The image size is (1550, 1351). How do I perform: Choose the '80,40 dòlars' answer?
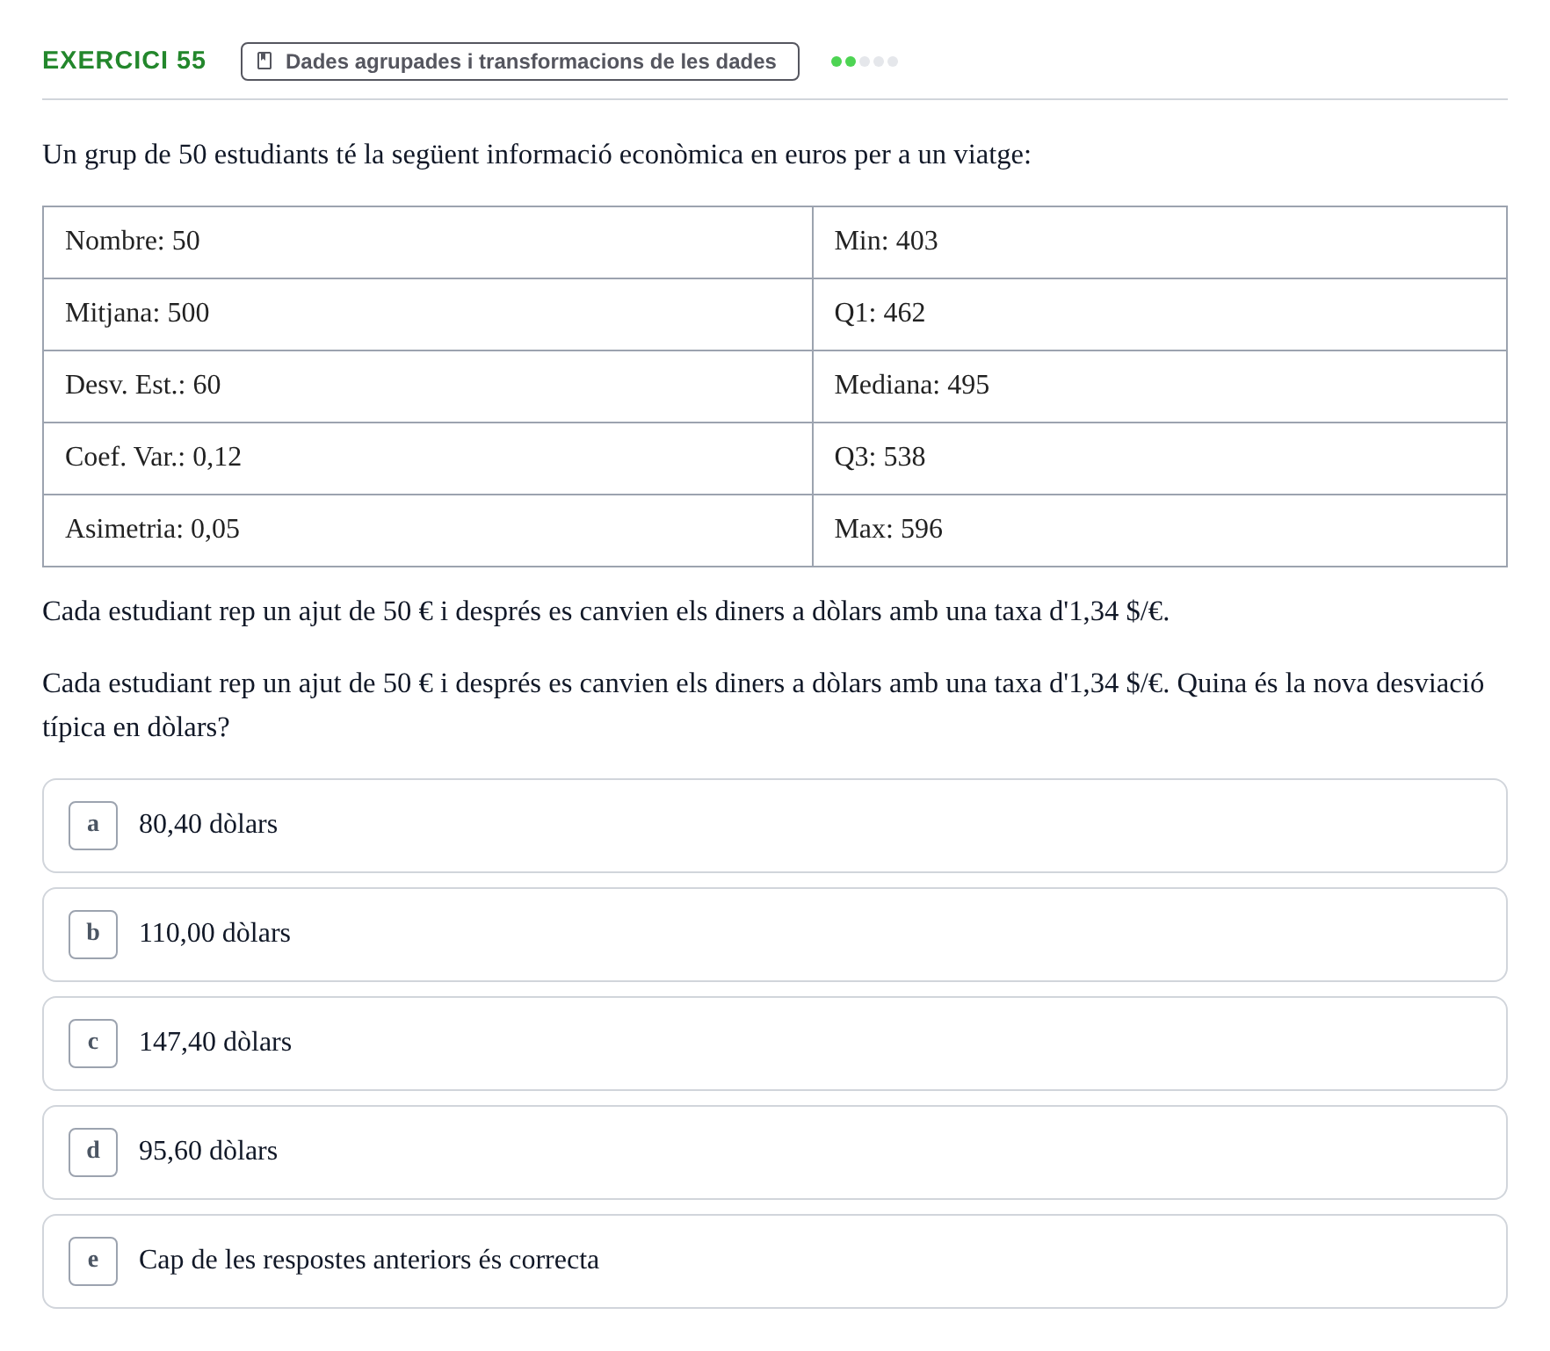point(775,826)
